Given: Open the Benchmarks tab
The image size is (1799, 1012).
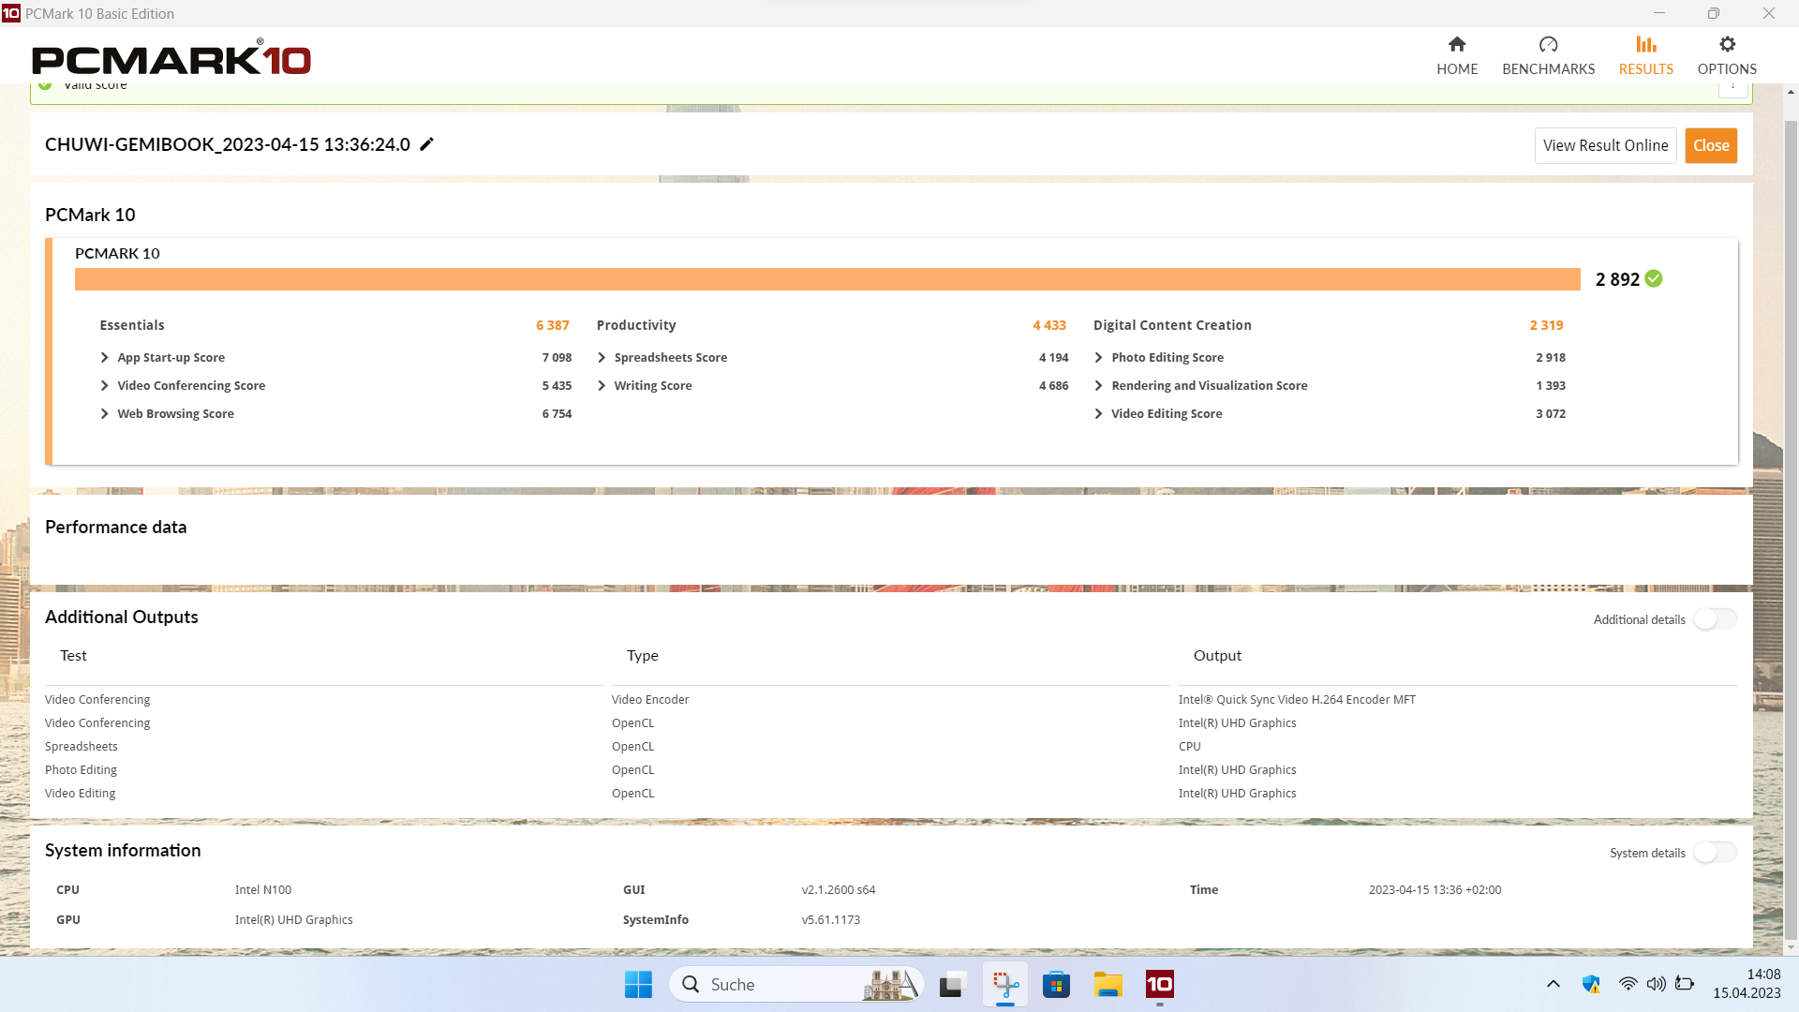Looking at the screenshot, I should [x=1548, y=56].
